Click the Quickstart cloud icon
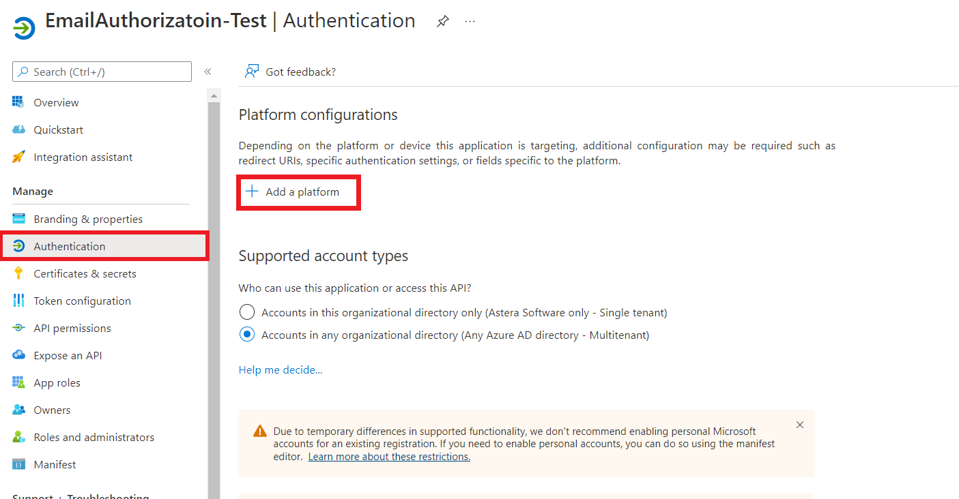Viewport: 959px width, 499px height. (19, 130)
